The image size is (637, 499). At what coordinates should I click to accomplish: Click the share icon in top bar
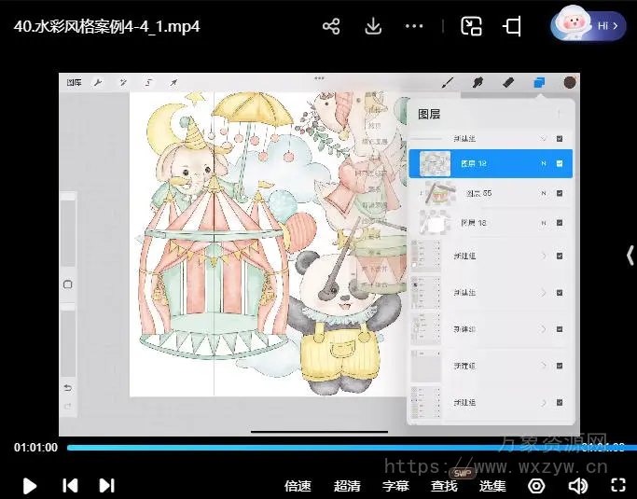331,26
